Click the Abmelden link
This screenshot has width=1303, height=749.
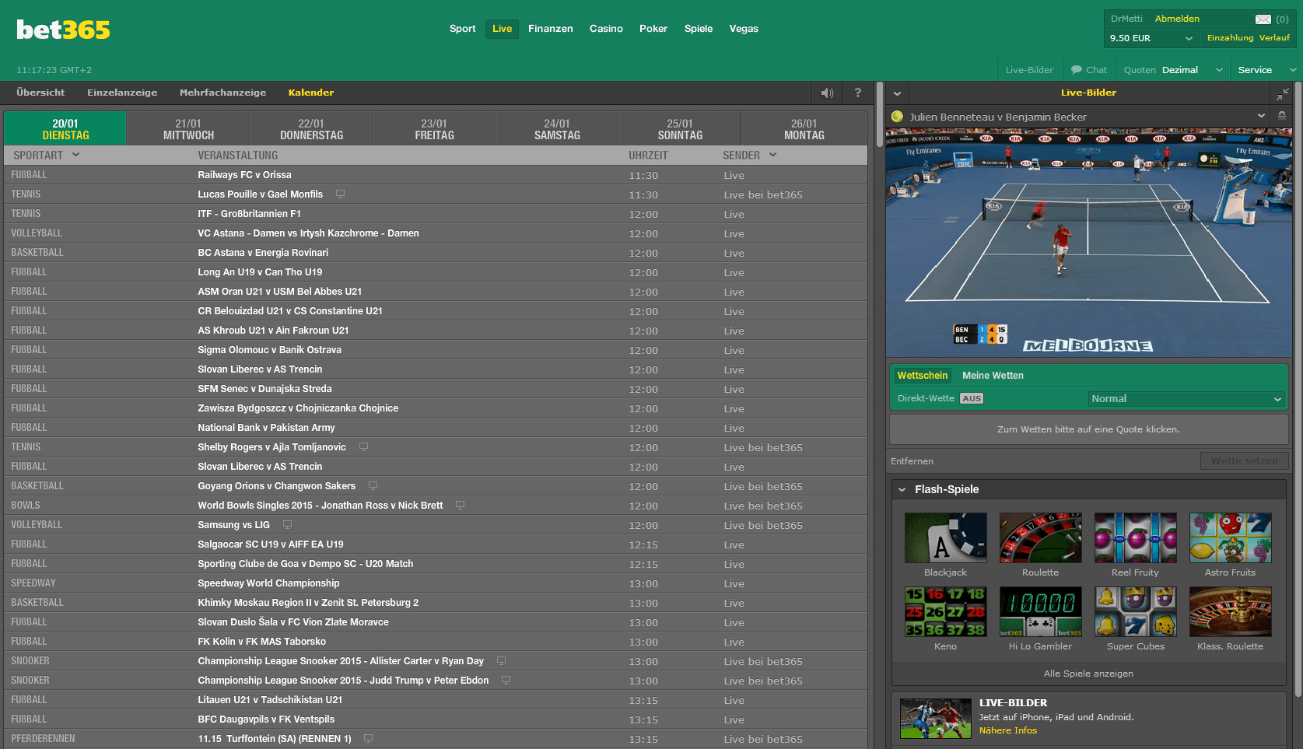click(1177, 19)
